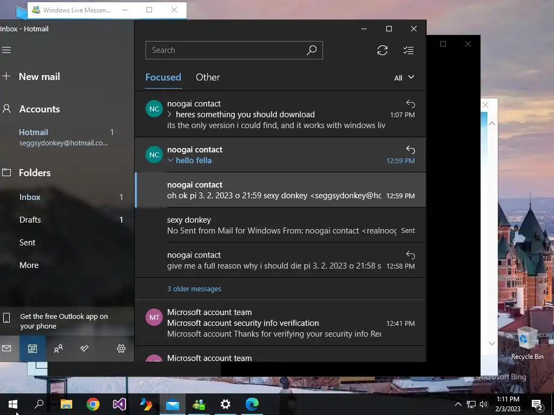The image size is (554, 415).
Task: Switch to the Focused tab
Action: (x=163, y=77)
